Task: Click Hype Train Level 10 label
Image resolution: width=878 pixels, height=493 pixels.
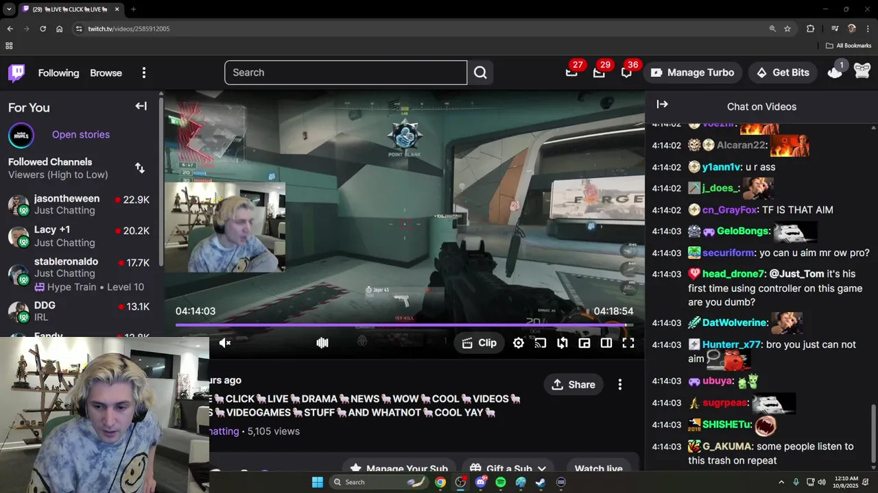Action: click(89, 287)
